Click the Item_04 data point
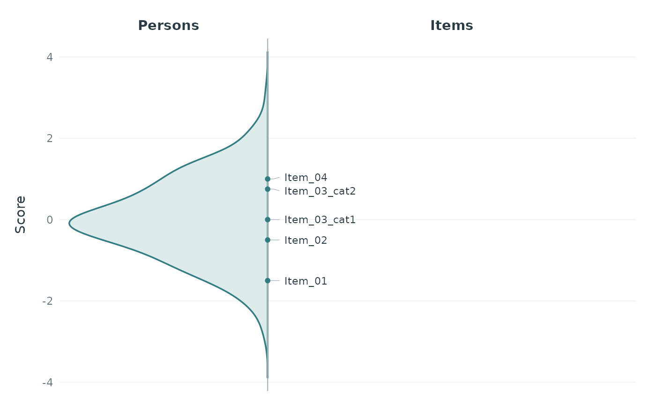 [268, 179]
